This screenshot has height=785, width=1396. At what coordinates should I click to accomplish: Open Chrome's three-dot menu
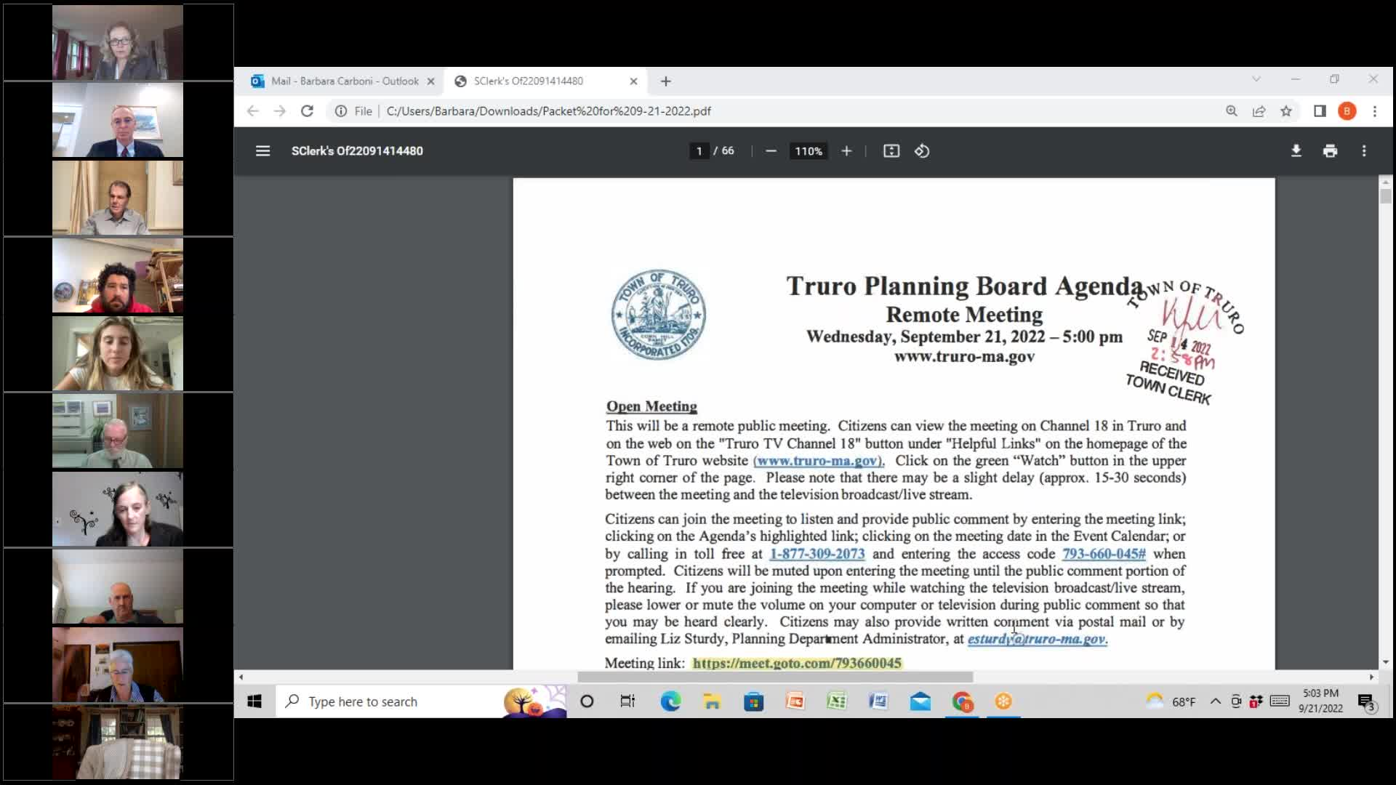point(1375,110)
